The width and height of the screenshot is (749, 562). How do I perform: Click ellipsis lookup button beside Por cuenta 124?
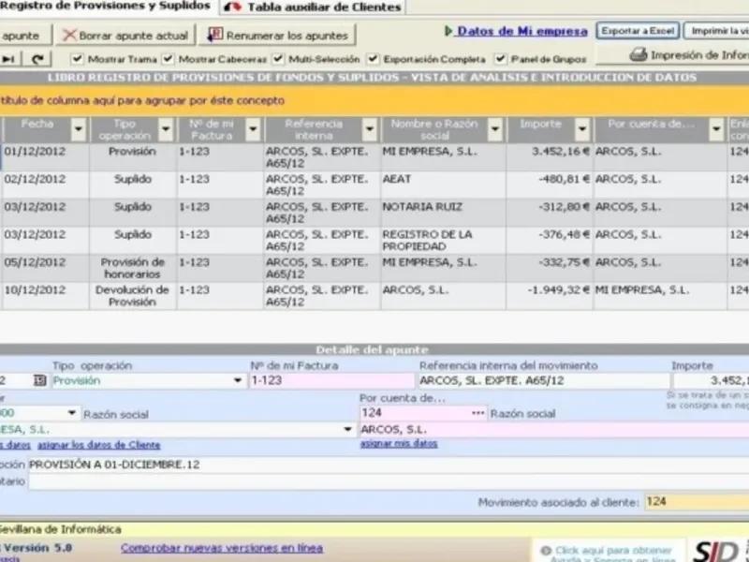point(478,412)
